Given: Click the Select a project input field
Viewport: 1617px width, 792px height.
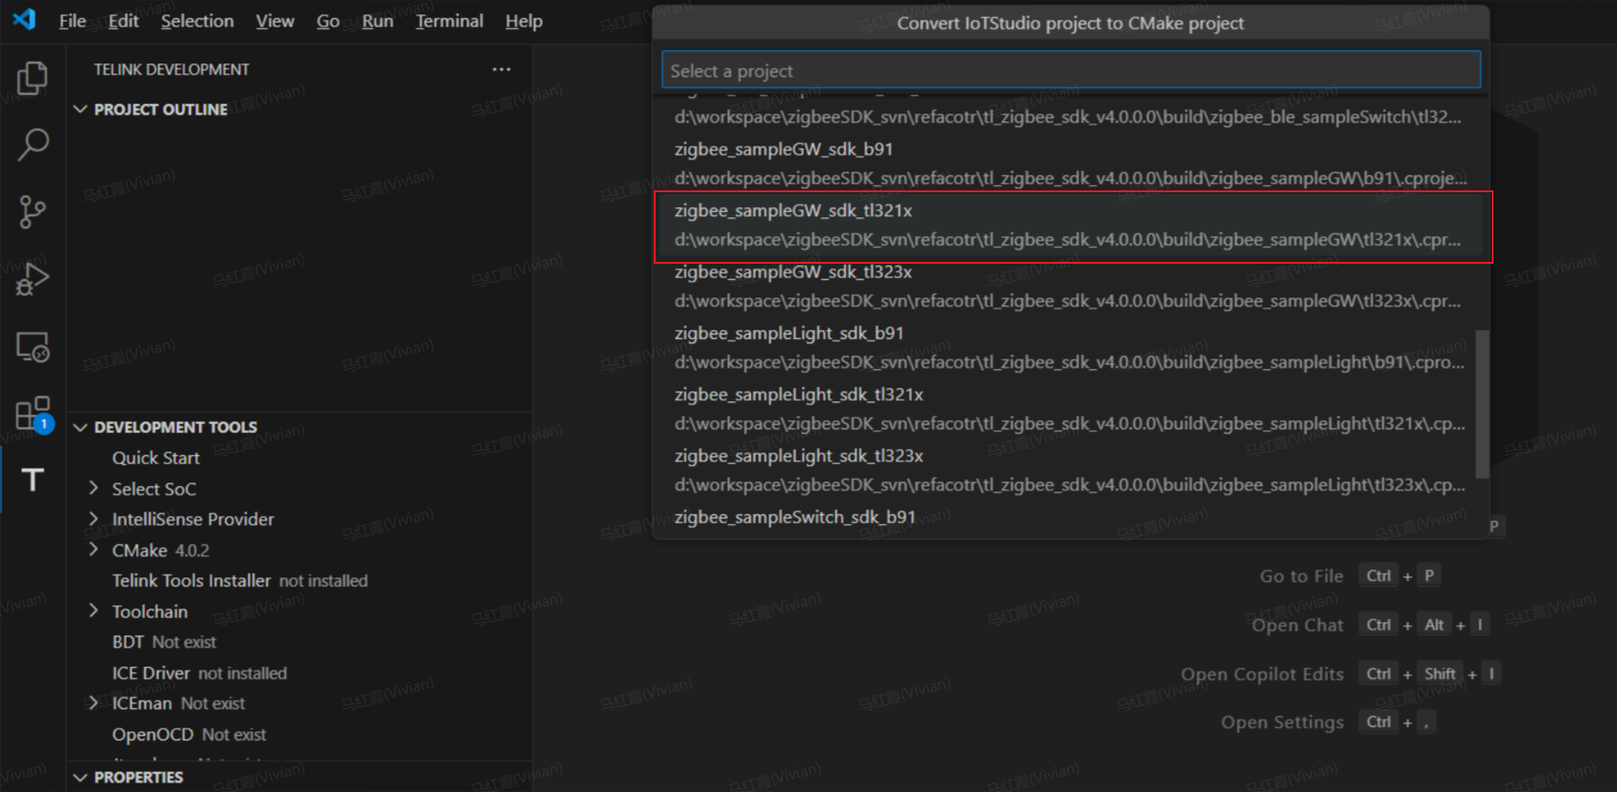Looking at the screenshot, I should coord(1071,70).
